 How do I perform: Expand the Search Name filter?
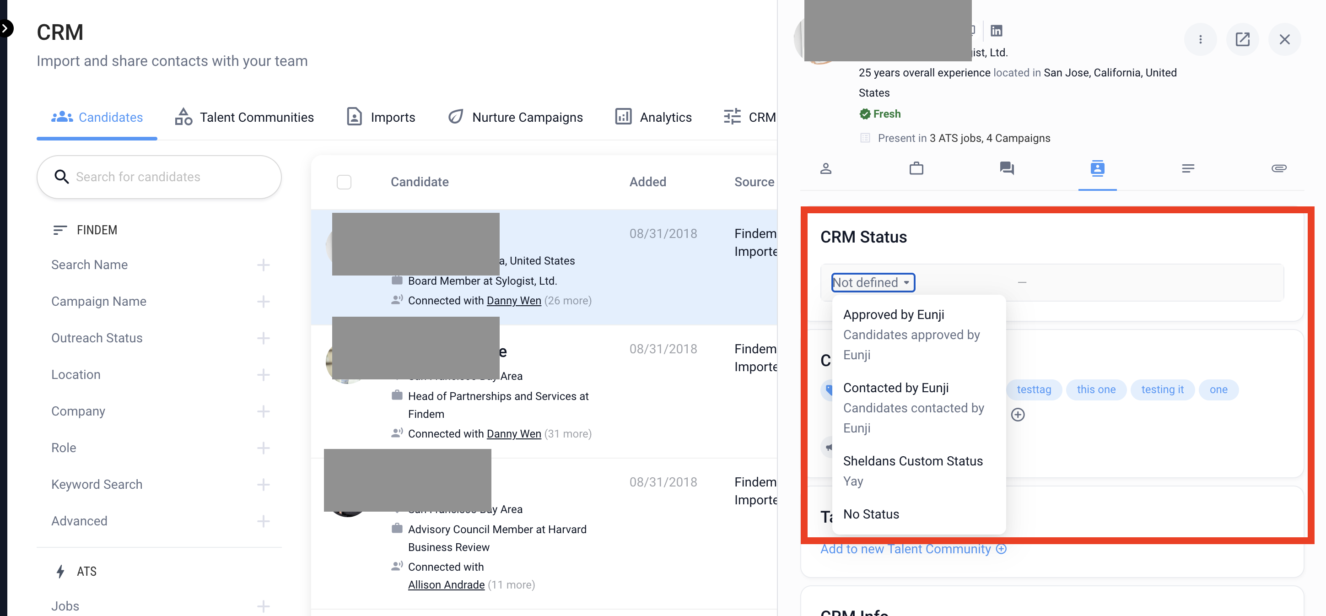263,265
